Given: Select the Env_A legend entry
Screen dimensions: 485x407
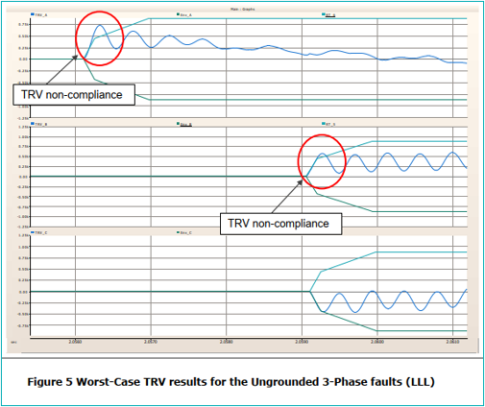Looking at the screenshot, I should click(184, 14).
